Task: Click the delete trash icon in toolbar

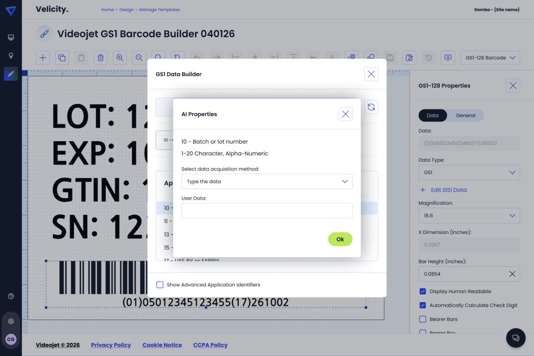Action: (x=100, y=57)
